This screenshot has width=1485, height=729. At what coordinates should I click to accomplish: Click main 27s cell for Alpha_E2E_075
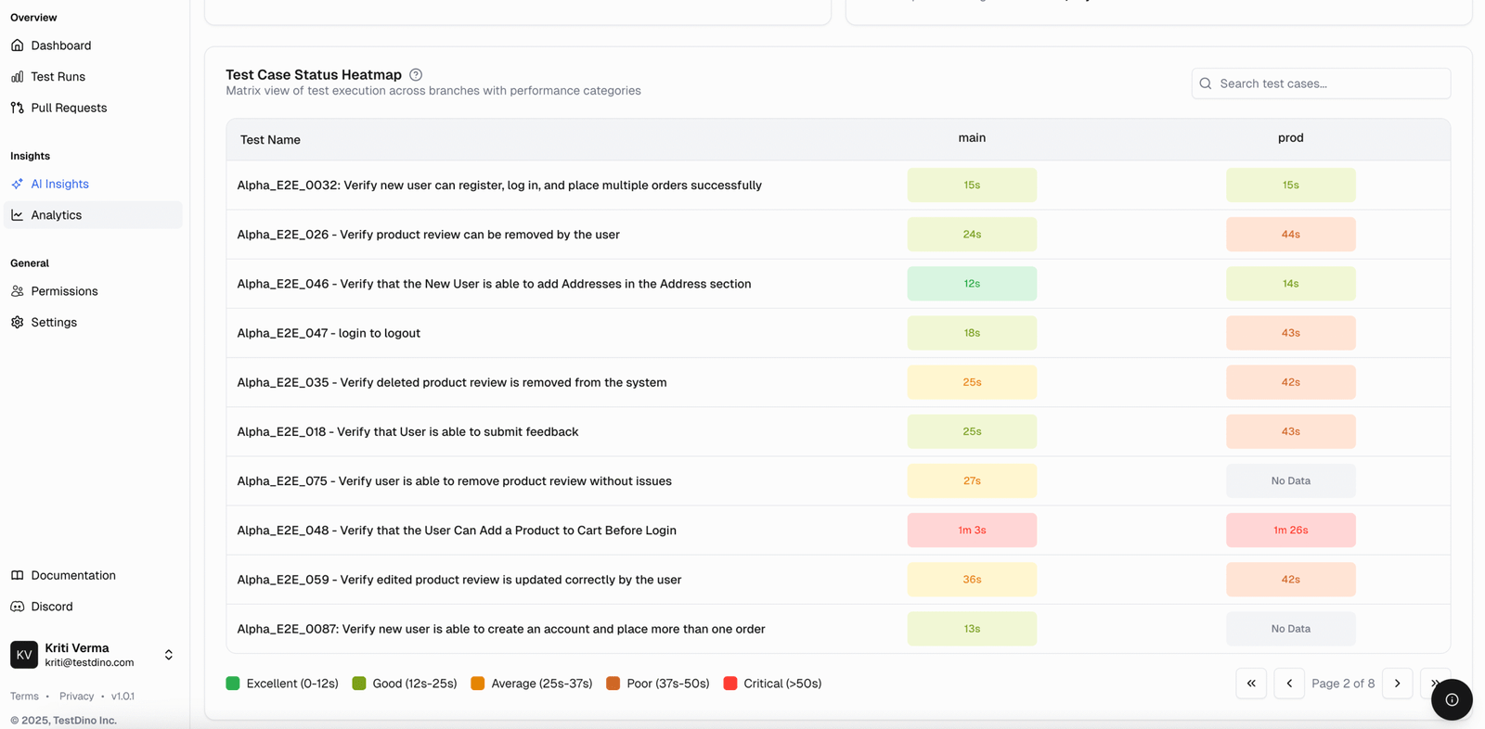[x=972, y=481]
